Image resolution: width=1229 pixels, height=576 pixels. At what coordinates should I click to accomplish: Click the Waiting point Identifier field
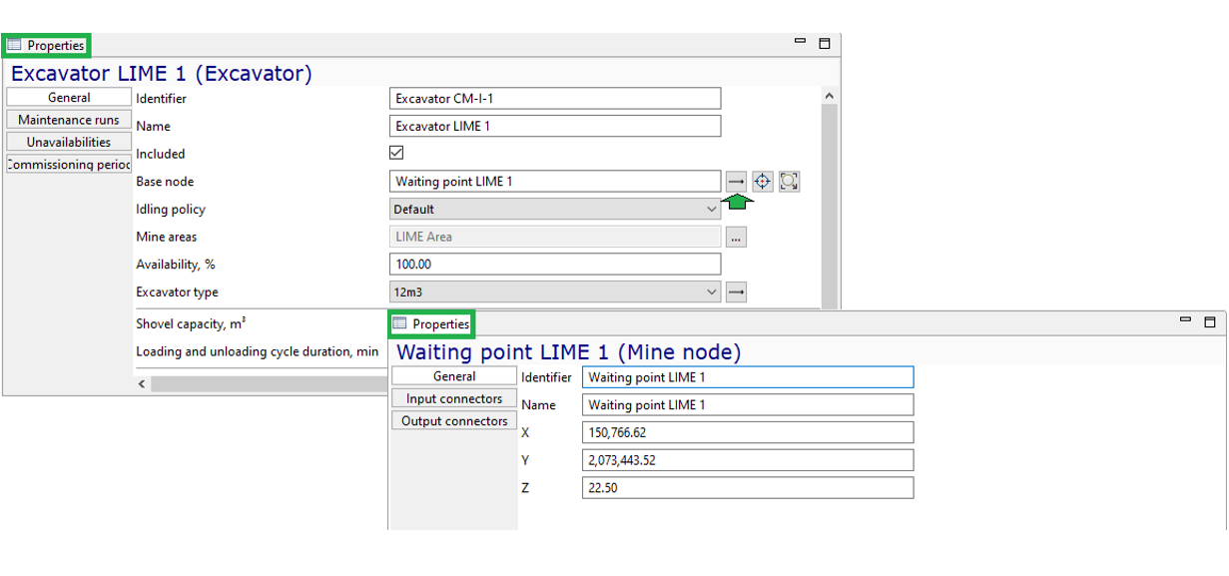748,376
